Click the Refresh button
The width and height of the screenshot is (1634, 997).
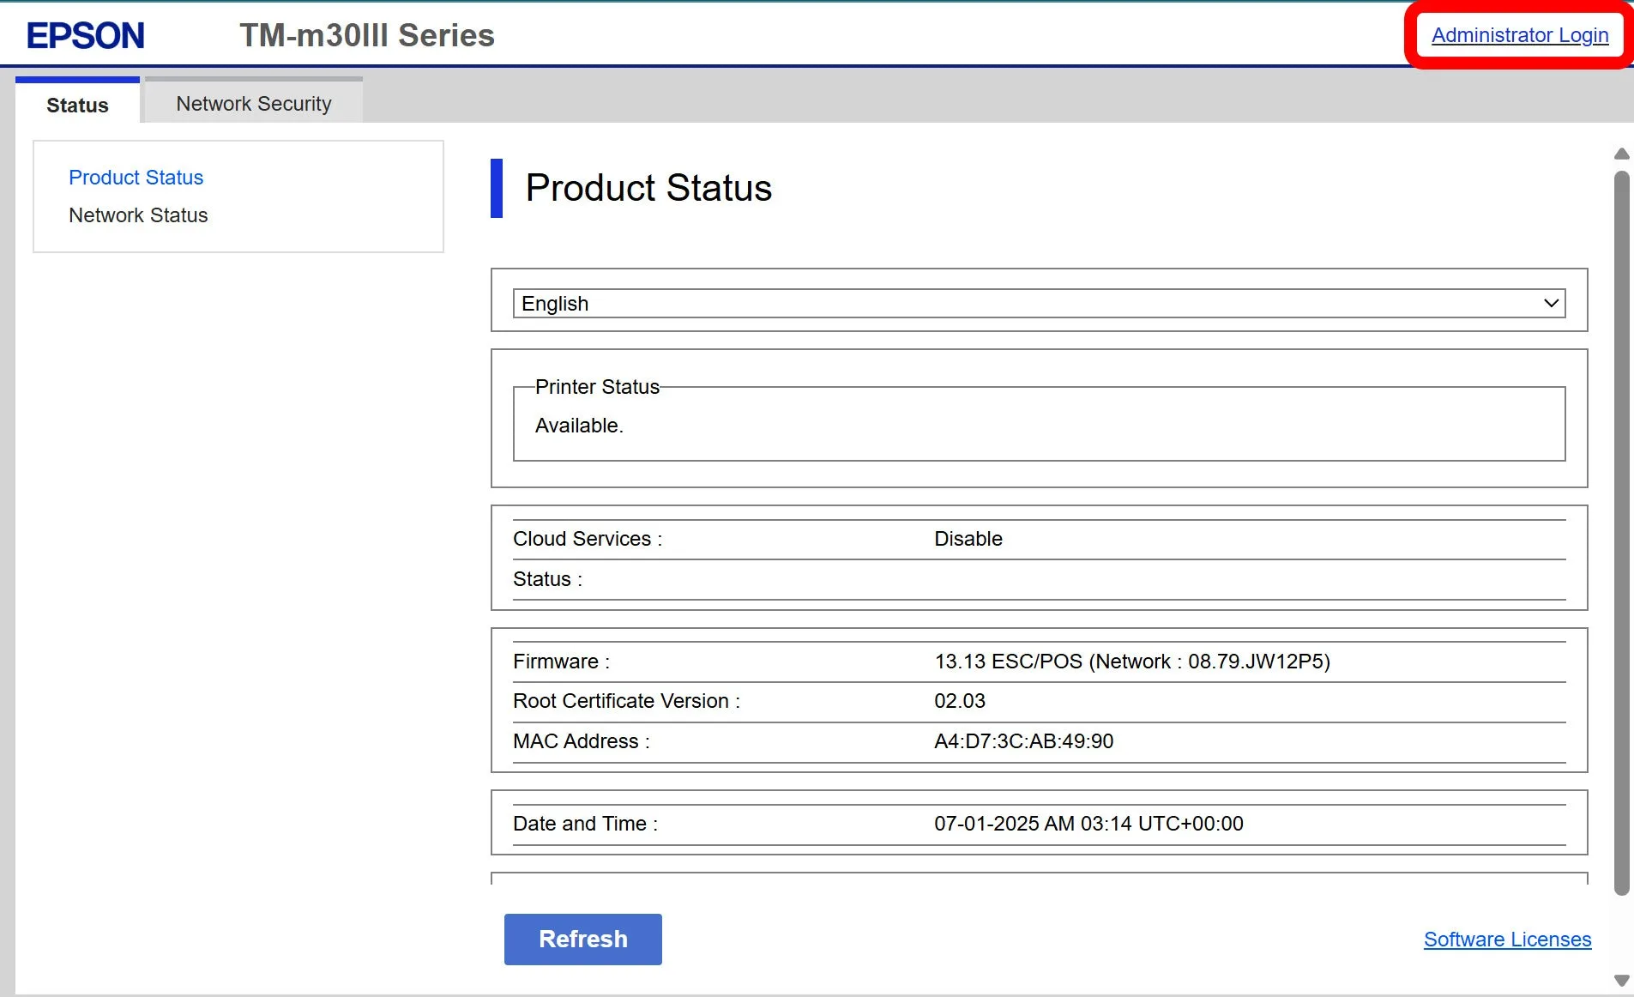tap(582, 939)
